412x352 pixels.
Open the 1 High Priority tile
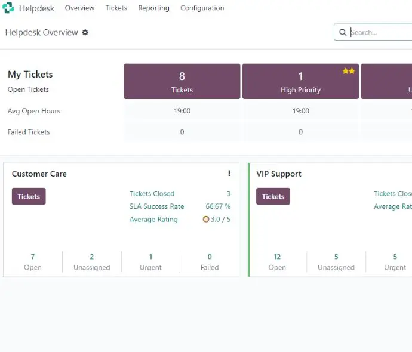tap(300, 81)
